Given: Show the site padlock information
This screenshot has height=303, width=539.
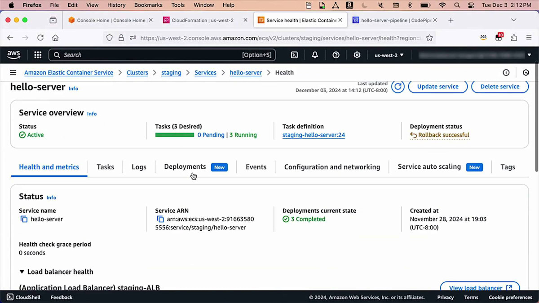Looking at the screenshot, I should coord(121,38).
